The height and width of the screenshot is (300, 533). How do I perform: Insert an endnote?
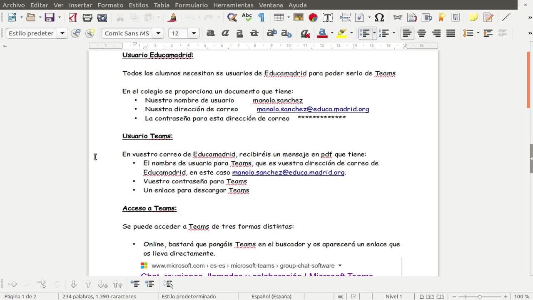426,17
